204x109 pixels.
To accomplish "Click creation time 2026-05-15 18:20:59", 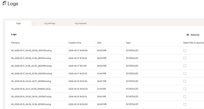I will click(x=78, y=104).
